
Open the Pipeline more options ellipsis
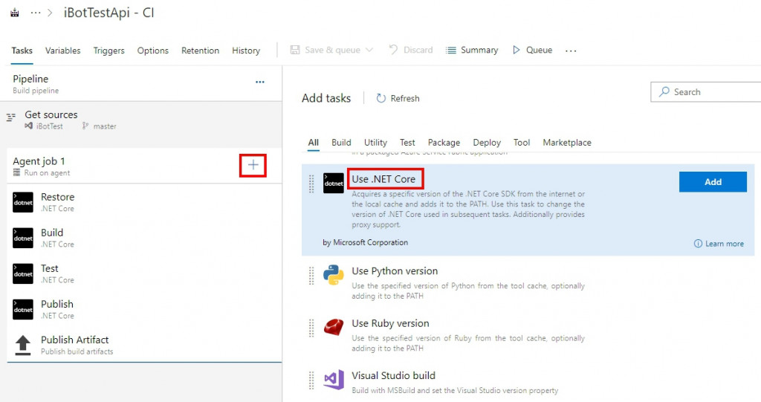(260, 82)
